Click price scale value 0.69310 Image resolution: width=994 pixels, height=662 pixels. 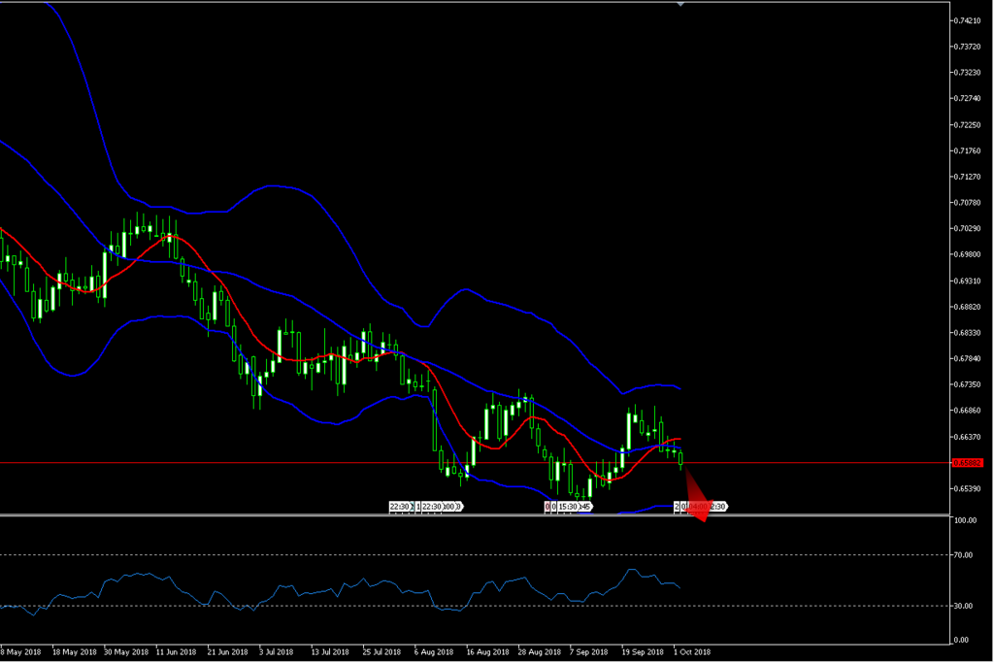968,281
